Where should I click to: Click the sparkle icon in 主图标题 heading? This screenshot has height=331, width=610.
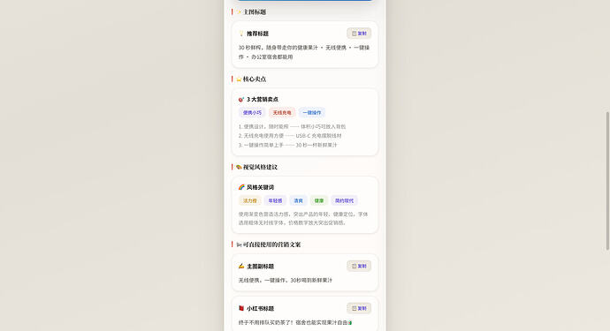pyautogui.click(x=239, y=12)
